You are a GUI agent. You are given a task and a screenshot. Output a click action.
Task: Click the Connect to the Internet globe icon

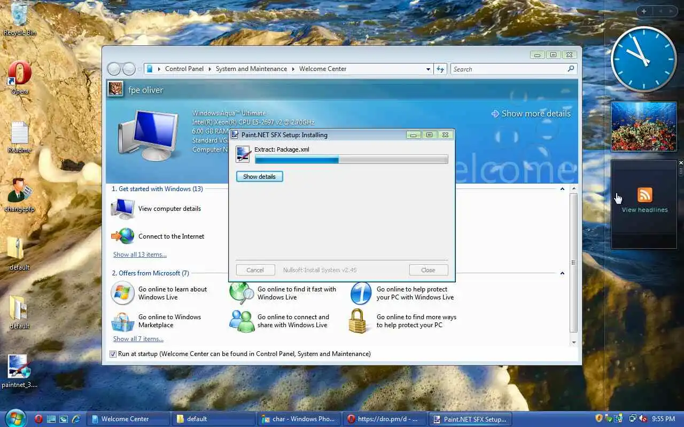click(123, 236)
